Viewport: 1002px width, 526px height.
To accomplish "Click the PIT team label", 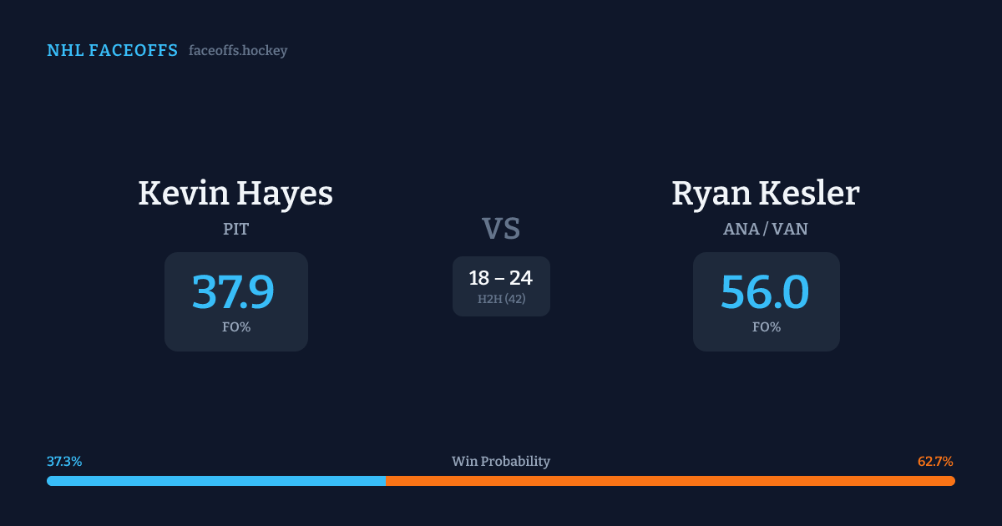I will pos(235,229).
